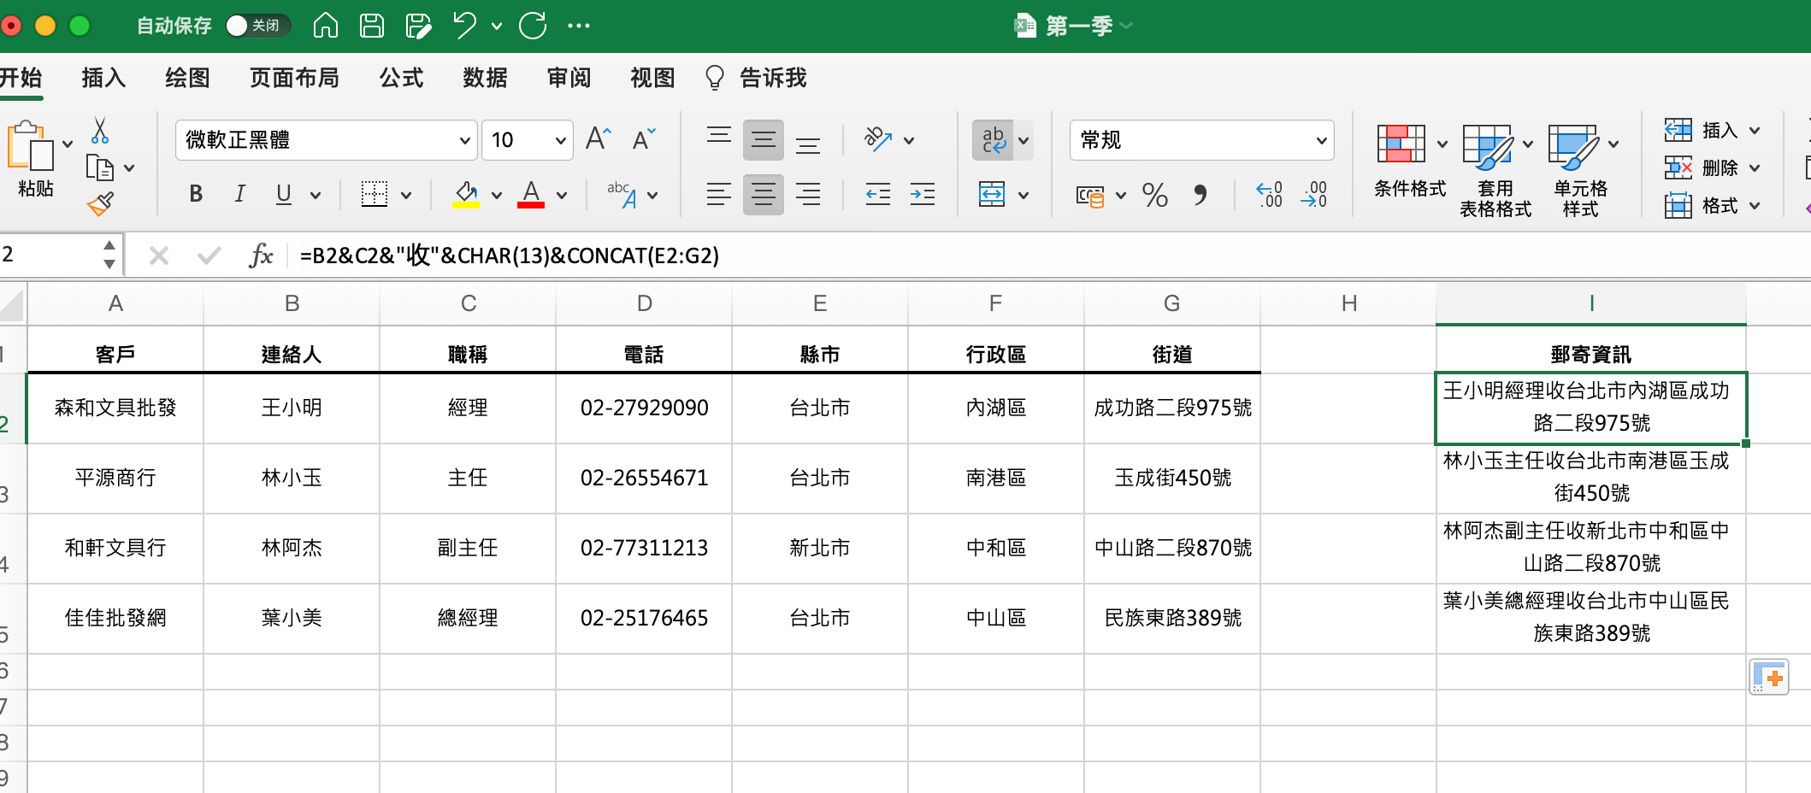The height and width of the screenshot is (793, 1811).
Task: Open the 页面布局 ribbon tab
Action: (x=294, y=78)
